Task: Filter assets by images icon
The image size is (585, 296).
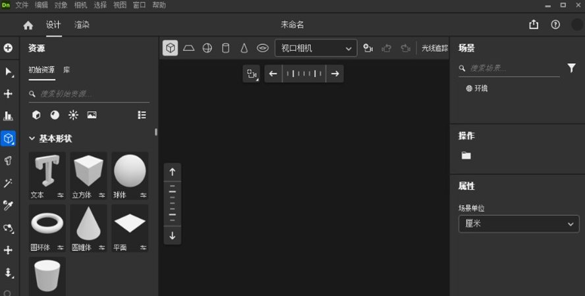Action: 92,115
